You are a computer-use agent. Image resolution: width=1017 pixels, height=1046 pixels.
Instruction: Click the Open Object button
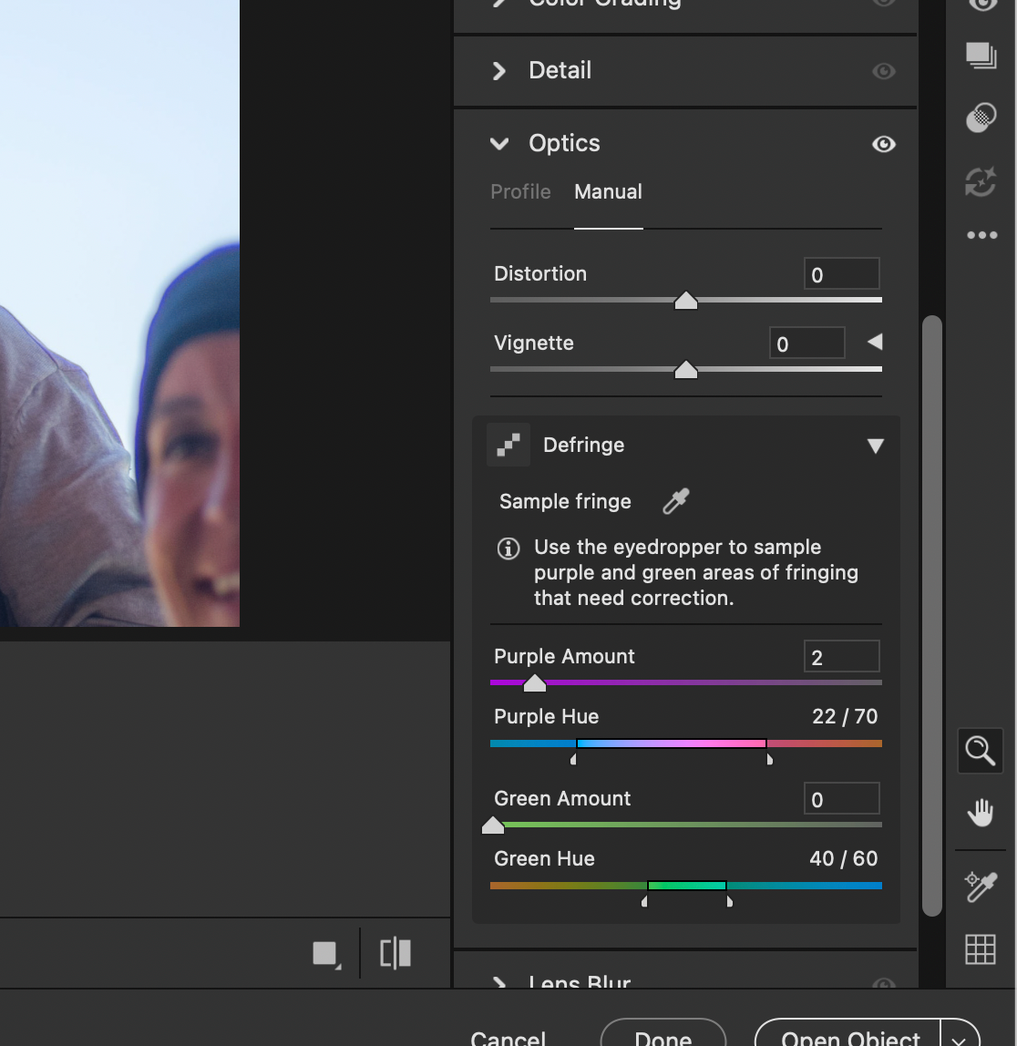pos(849,1039)
